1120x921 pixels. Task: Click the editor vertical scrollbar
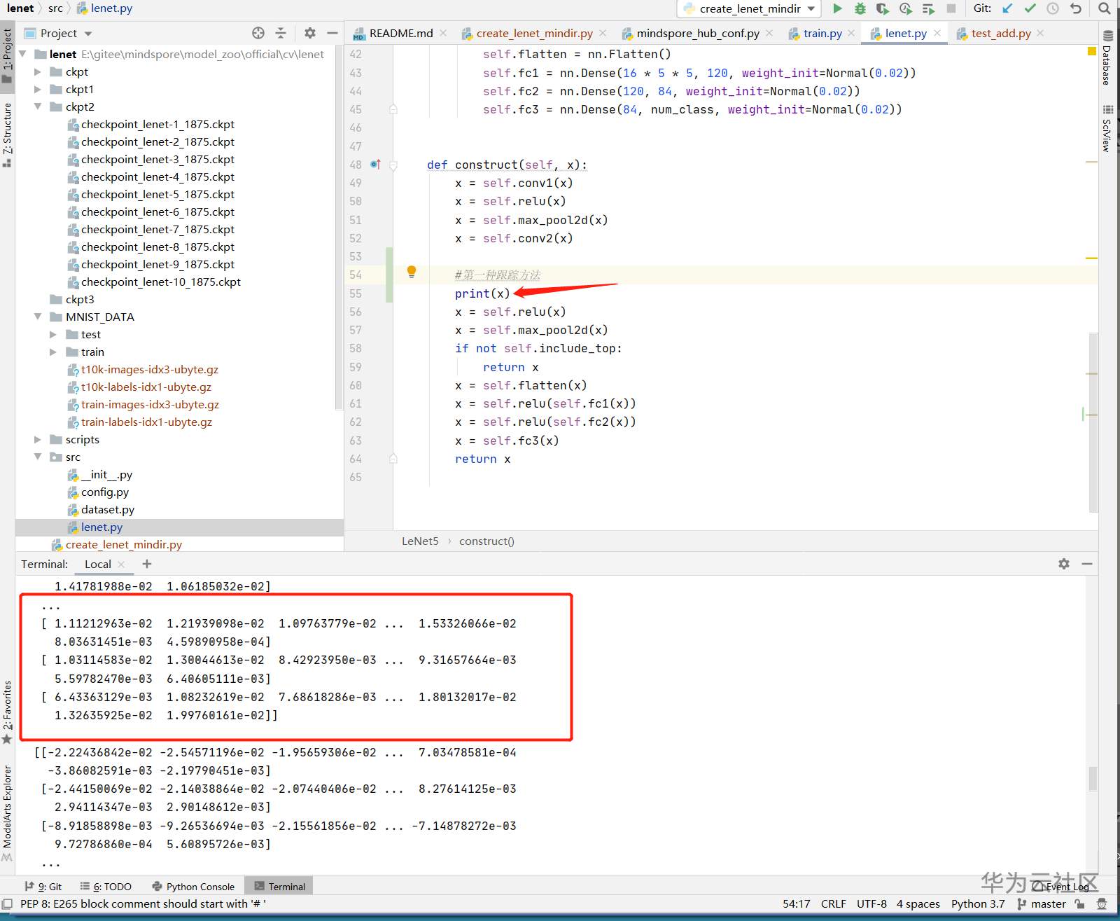point(1093,422)
